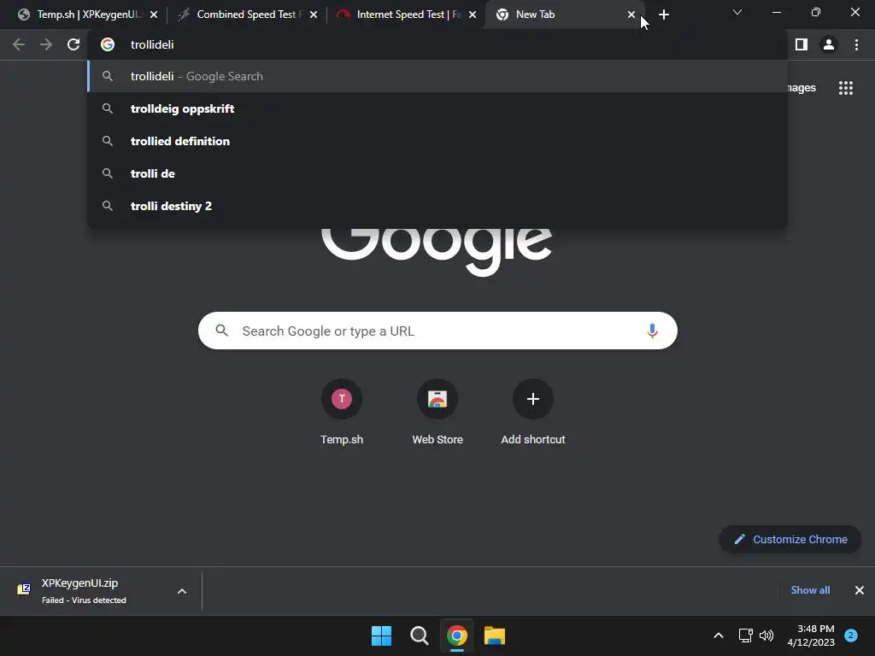
Task: Open Chrome three-dot menu
Action: (856, 44)
